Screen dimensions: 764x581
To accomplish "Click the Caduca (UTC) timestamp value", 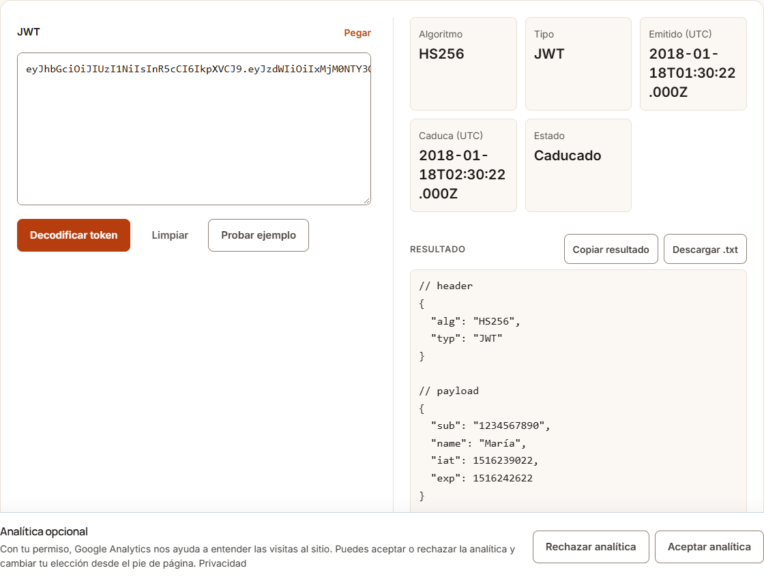I will 462,175.
